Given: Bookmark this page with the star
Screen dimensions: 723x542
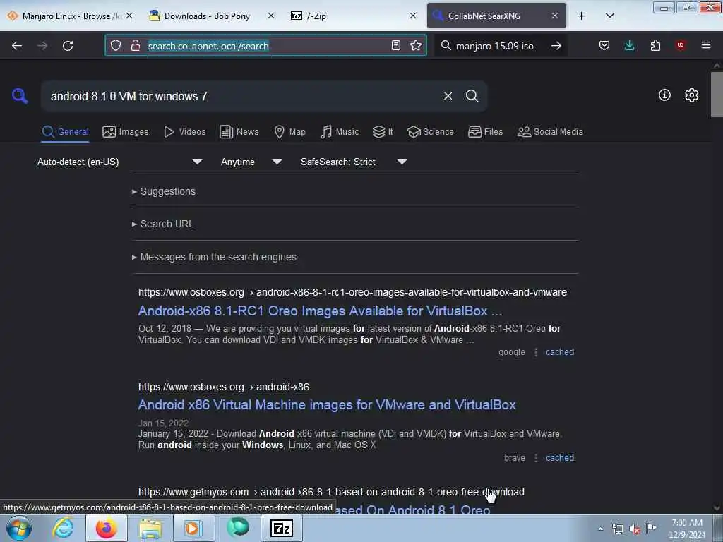Looking at the screenshot, I should tap(416, 46).
